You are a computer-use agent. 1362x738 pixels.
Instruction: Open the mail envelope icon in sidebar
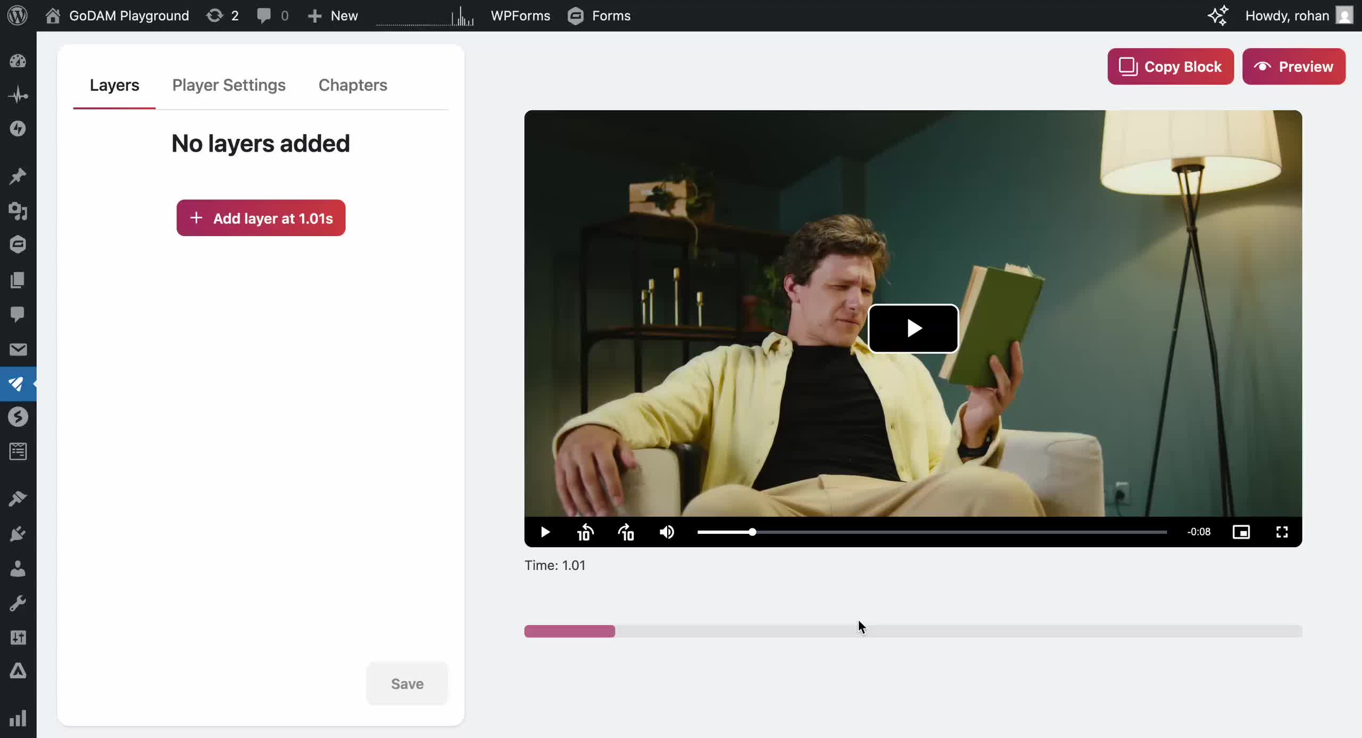(x=18, y=349)
